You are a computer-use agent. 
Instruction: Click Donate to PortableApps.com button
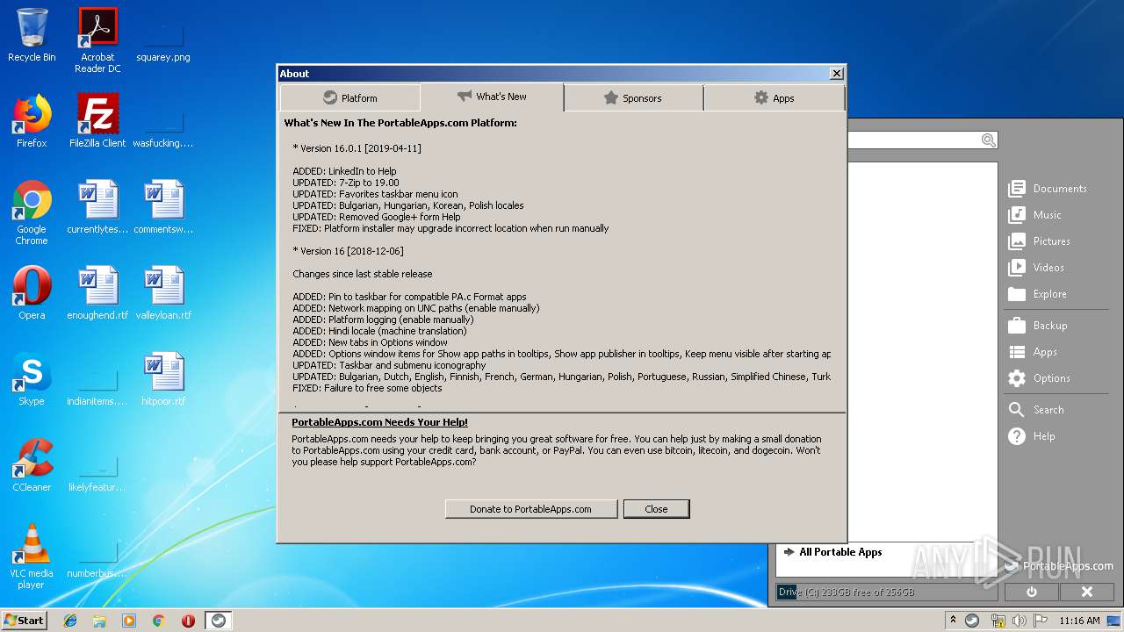[x=530, y=509]
